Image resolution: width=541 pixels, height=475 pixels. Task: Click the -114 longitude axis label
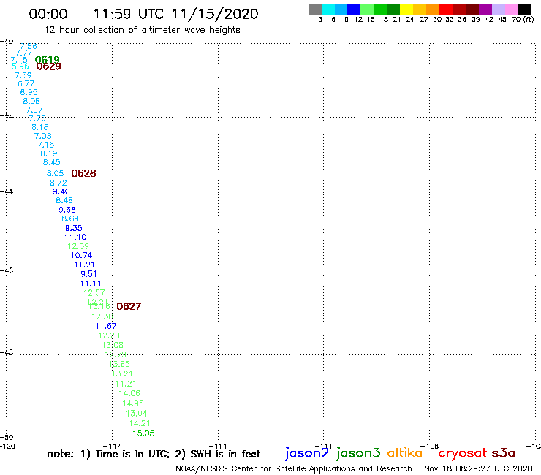[x=218, y=446]
